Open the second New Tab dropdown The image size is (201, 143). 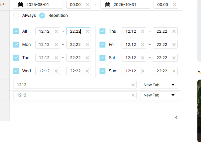click(159, 95)
